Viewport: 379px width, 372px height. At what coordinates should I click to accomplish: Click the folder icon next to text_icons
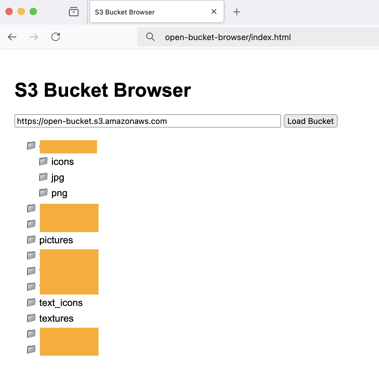tap(31, 302)
